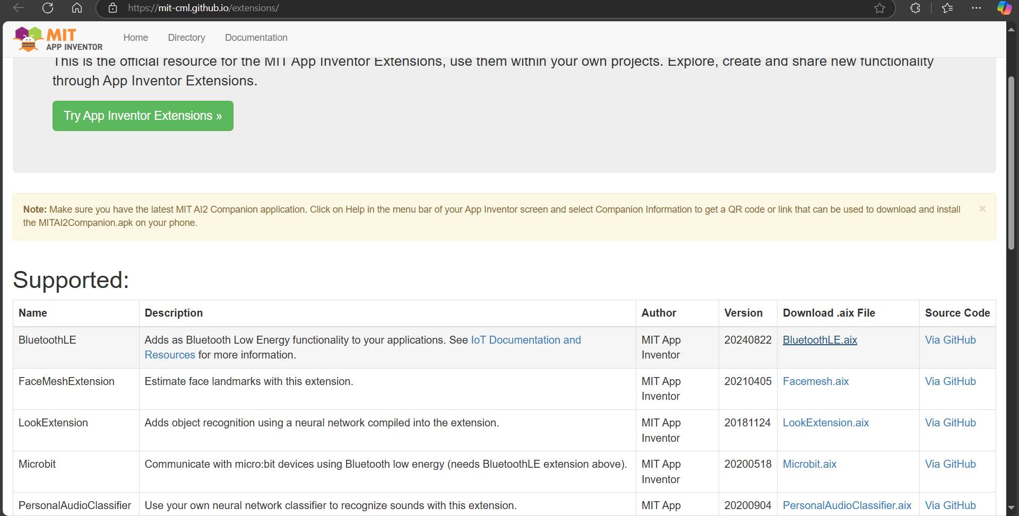Open the Directory navigation item

pyautogui.click(x=186, y=38)
